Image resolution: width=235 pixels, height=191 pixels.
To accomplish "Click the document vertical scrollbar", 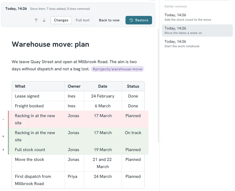I will click(158, 86).
